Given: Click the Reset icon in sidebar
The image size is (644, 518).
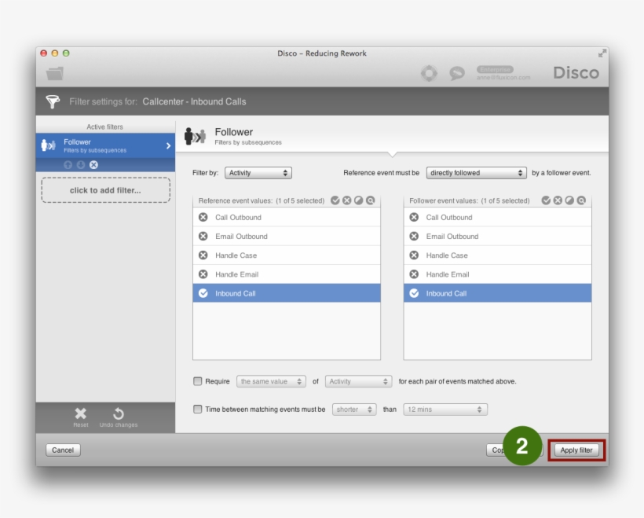Looking at the screenshot, I should [x=81, y=413].
